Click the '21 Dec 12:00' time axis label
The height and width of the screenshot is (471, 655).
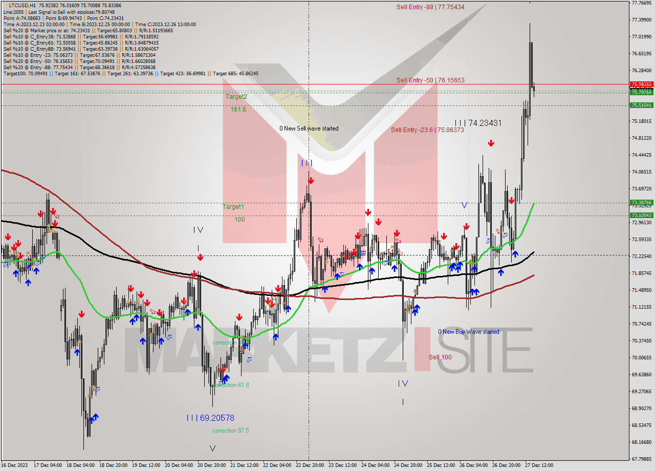click(x=245, y=465)
